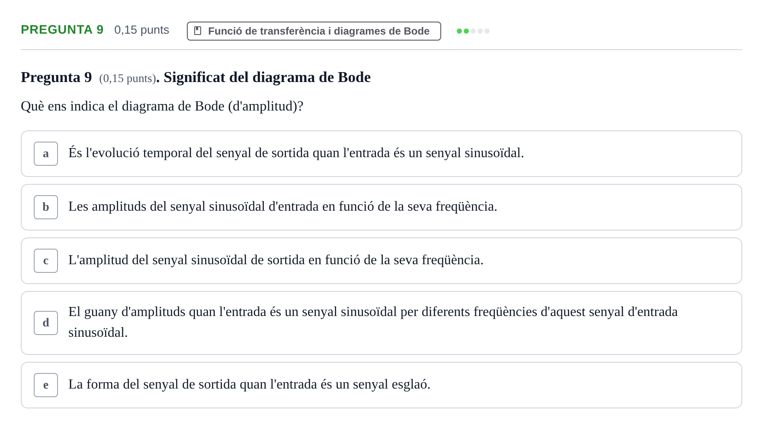Screen dimensions: 763x430
Task: Choose answer about amplitud del senyal de sortida
Action: coord(381,261)
